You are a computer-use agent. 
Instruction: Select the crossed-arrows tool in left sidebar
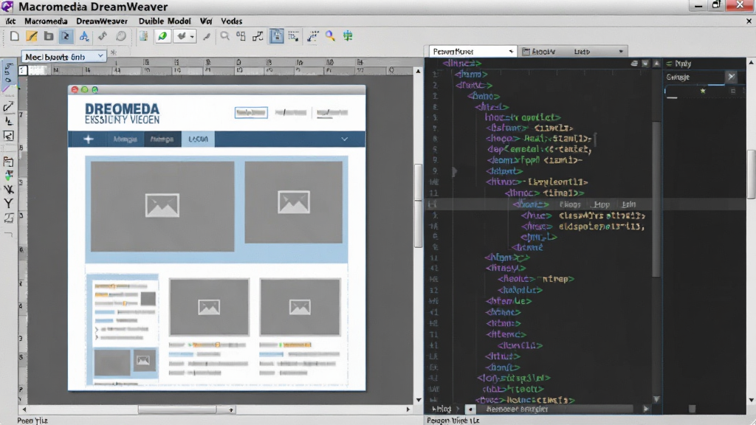pyautogui.click(x=8, y=190)
